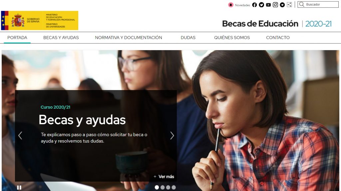Screen dimensions: 341x191
Task: Open the Facebook social icon
Action: [254, 5]
